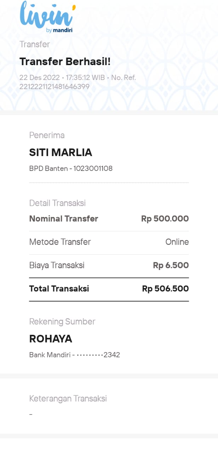The image size is (218, 453).
Task: Select the transaction date and time text
Action: tap(62, 78)
